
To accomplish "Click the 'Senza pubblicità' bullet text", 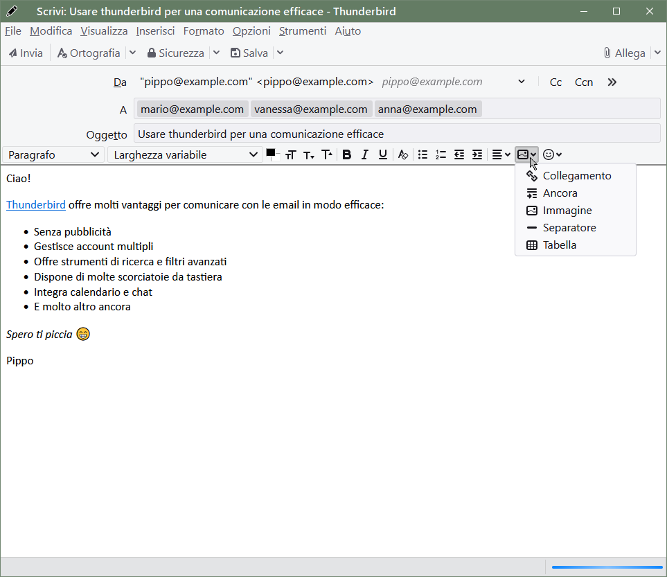I will tap(72, 232).
